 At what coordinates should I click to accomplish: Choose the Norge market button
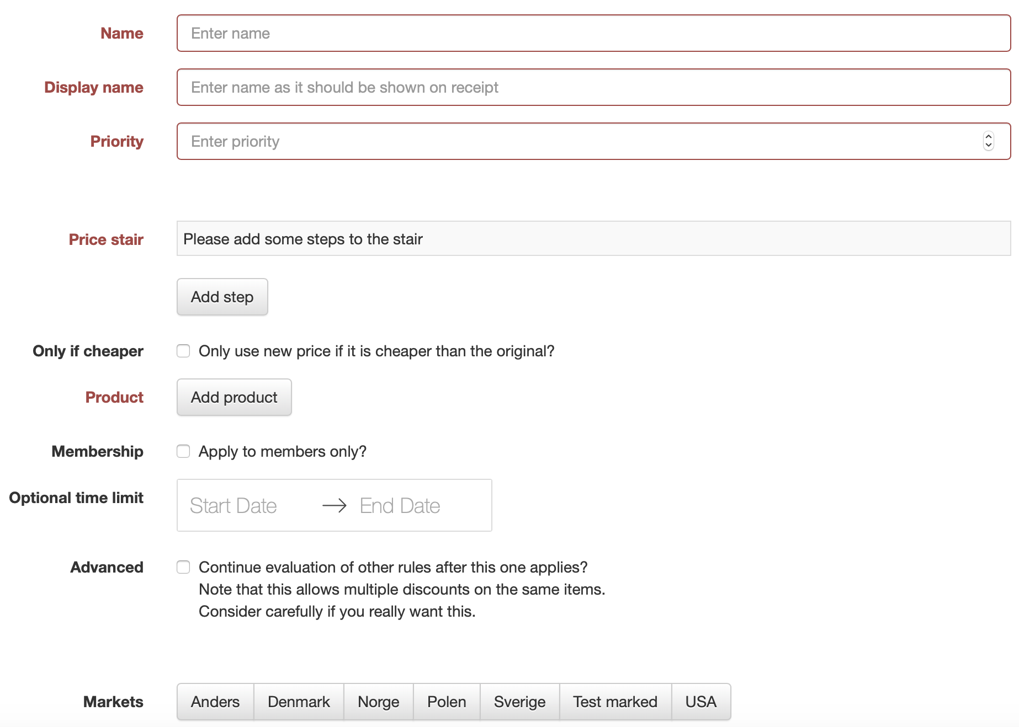pyautogui.click(x=378, y=702)
